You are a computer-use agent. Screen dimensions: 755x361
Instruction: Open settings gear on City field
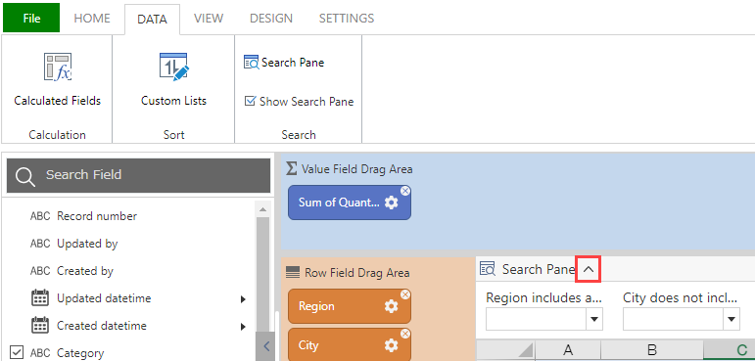click(x=391, y=345)
